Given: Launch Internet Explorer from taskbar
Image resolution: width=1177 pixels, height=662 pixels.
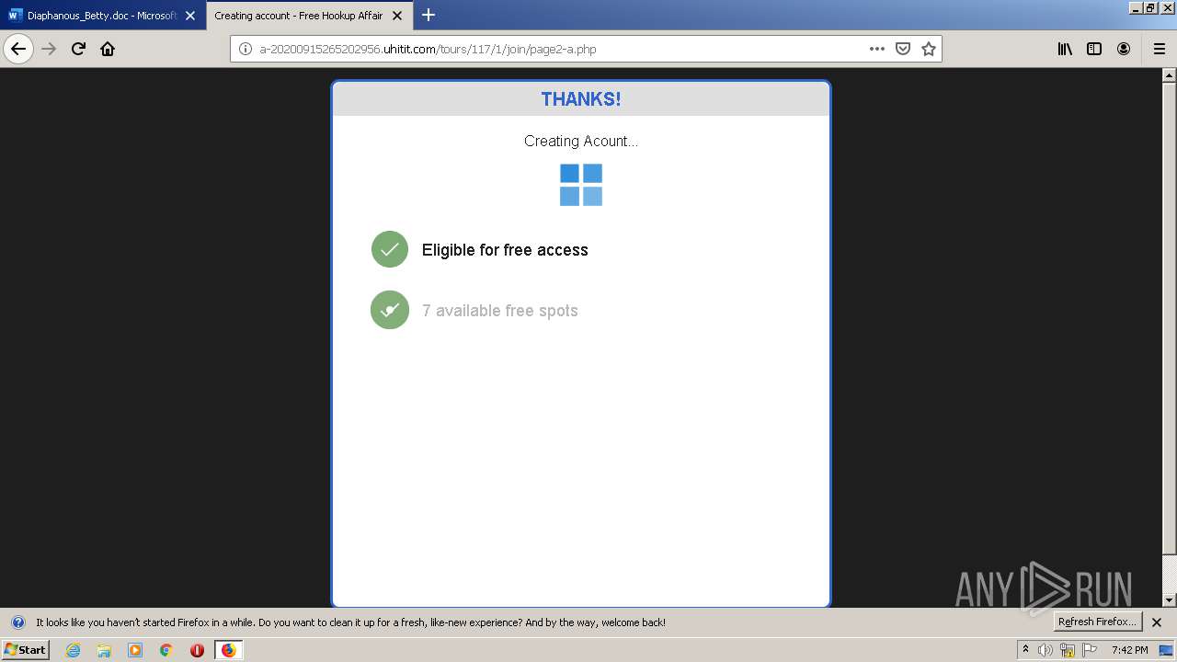Looking at the screenshot, I should (x=74, y=650).
